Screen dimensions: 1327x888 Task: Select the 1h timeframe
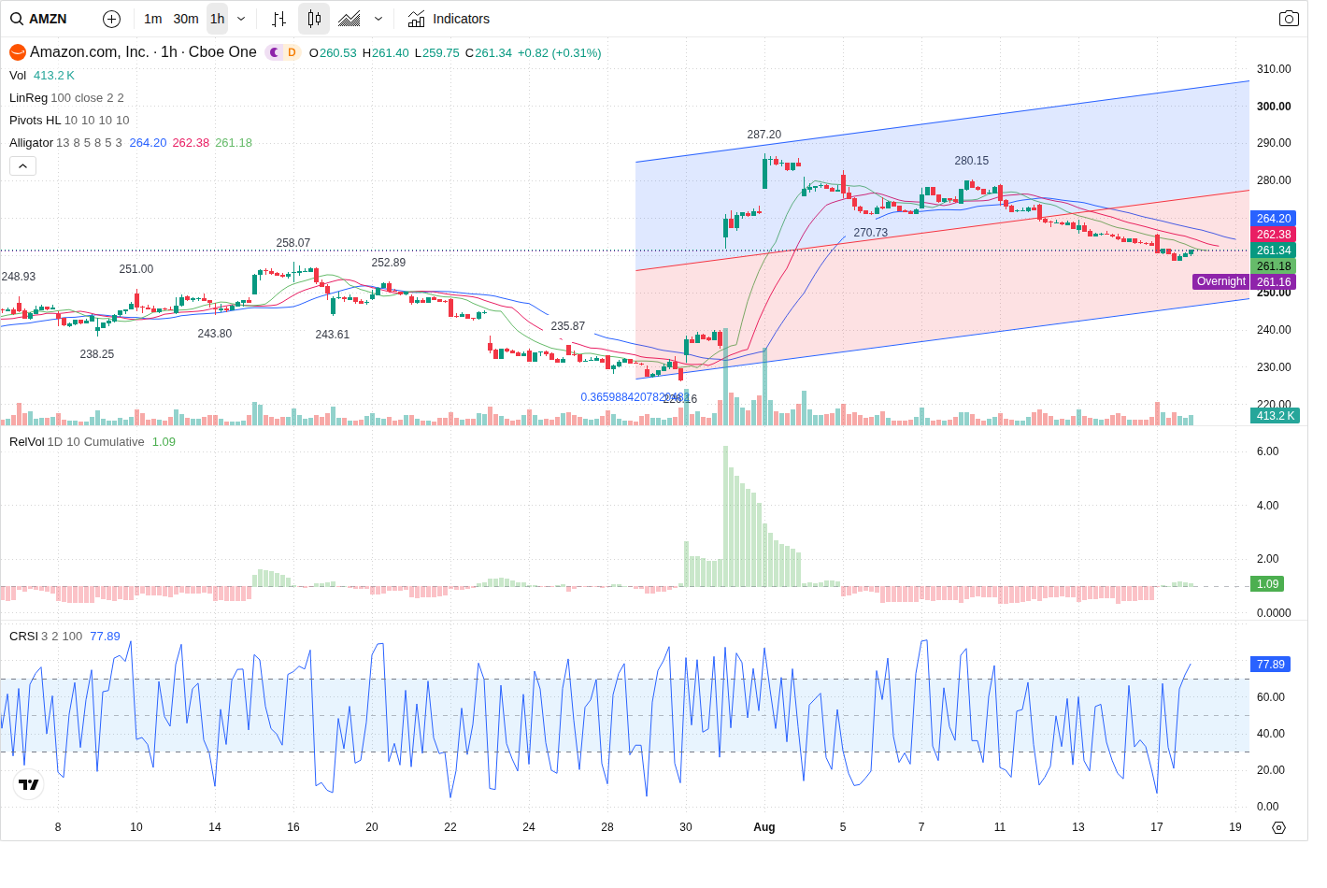coord(217,19)
